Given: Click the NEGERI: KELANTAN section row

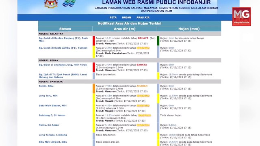Looking at the screenshot, I should coord(130,34).
